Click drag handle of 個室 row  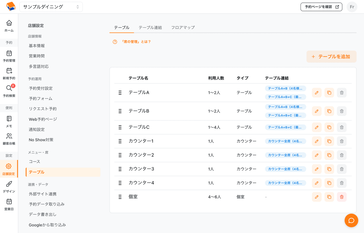[x=120, y=197]
